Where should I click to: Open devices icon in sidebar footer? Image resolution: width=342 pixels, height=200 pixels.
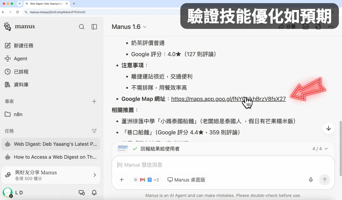(x=82, y=193)
